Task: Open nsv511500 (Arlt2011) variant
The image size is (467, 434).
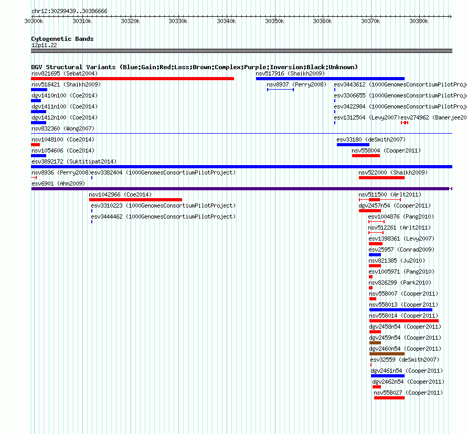Action: (390, 194)
